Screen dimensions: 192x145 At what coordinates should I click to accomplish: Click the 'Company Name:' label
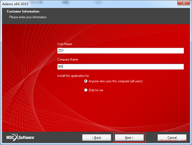pyautogui.click(x=68, y=59)
